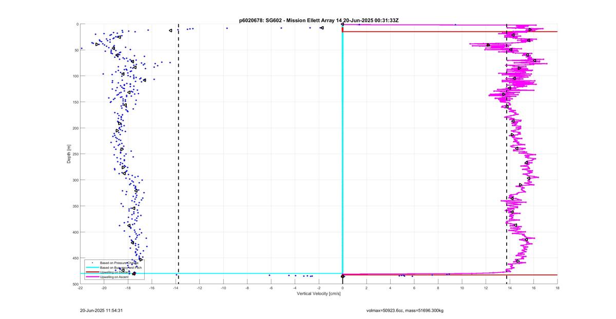This screenshot has height=319, width=616.
Task: Click the x-axis tick label '-20'
Action: [x=104, y=288]
